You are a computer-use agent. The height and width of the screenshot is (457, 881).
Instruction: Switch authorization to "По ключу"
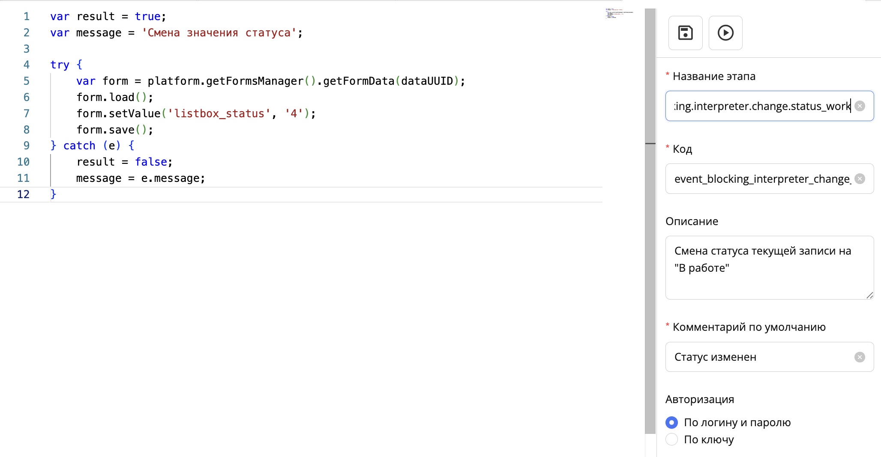tap(671, 439)
